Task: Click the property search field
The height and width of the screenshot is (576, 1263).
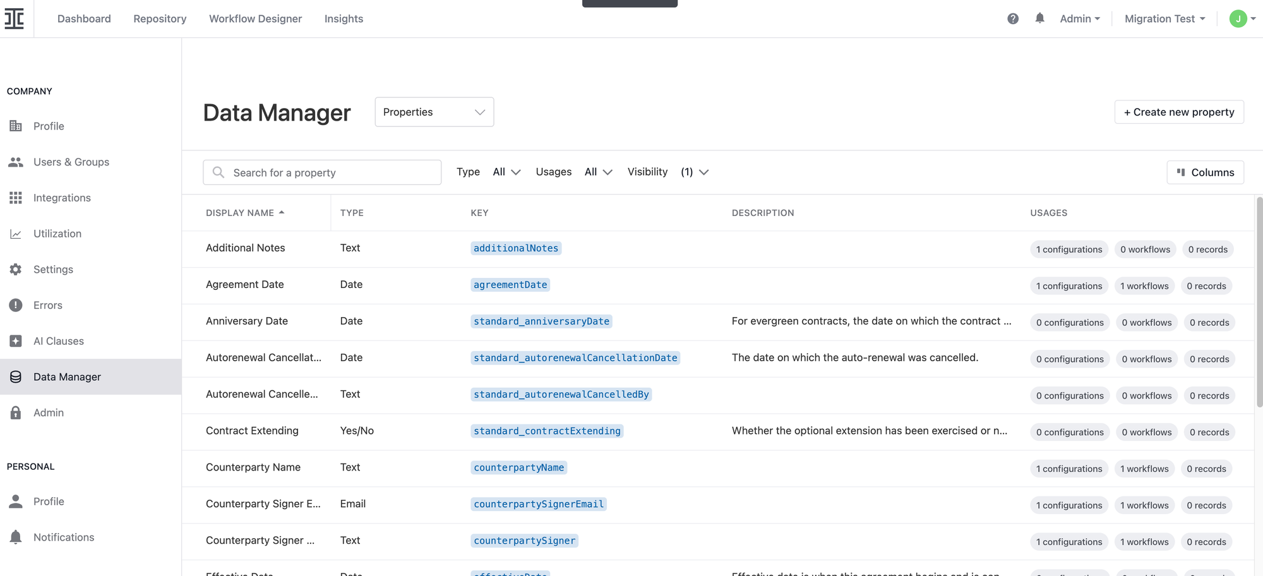Action: [322, 172]
